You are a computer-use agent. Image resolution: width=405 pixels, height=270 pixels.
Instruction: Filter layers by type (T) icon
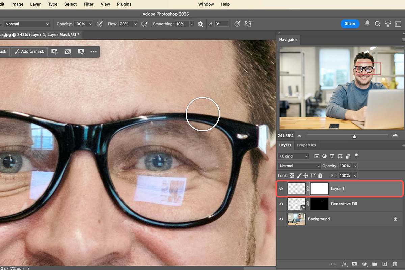click(332, 156)
